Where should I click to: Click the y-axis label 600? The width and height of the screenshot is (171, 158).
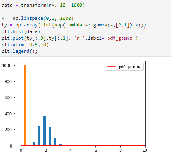tap(8, 97)
